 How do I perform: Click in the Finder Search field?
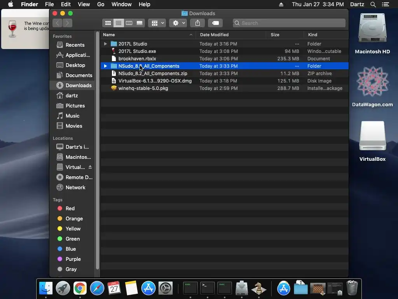pyautogui.click(x=289, y=23)
